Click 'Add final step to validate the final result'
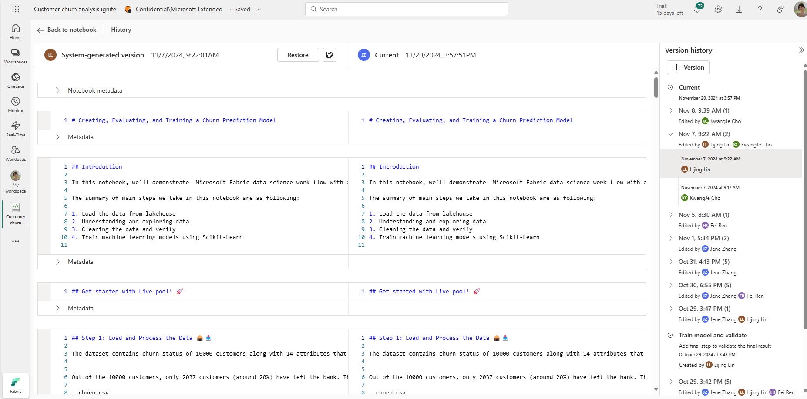Viewport: 807px width, 399px height. (x=725, y=346)
